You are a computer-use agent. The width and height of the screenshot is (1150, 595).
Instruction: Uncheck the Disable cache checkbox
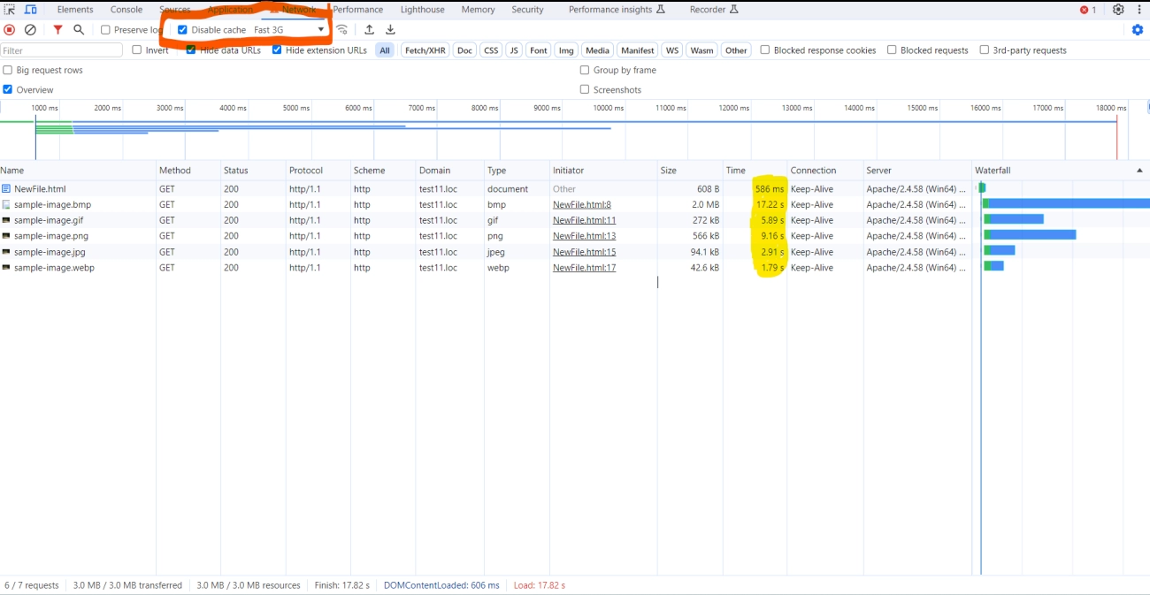tap(182, 29)
